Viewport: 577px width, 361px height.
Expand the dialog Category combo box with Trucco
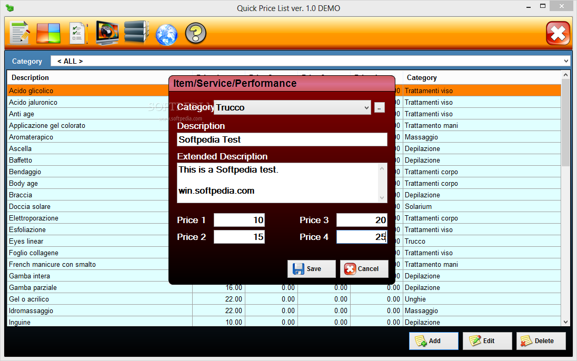pyautogui.click(x=292, y=107)
